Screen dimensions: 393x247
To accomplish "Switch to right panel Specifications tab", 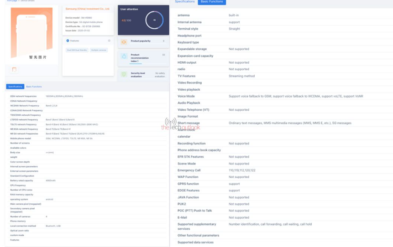I will coord(185,2).
